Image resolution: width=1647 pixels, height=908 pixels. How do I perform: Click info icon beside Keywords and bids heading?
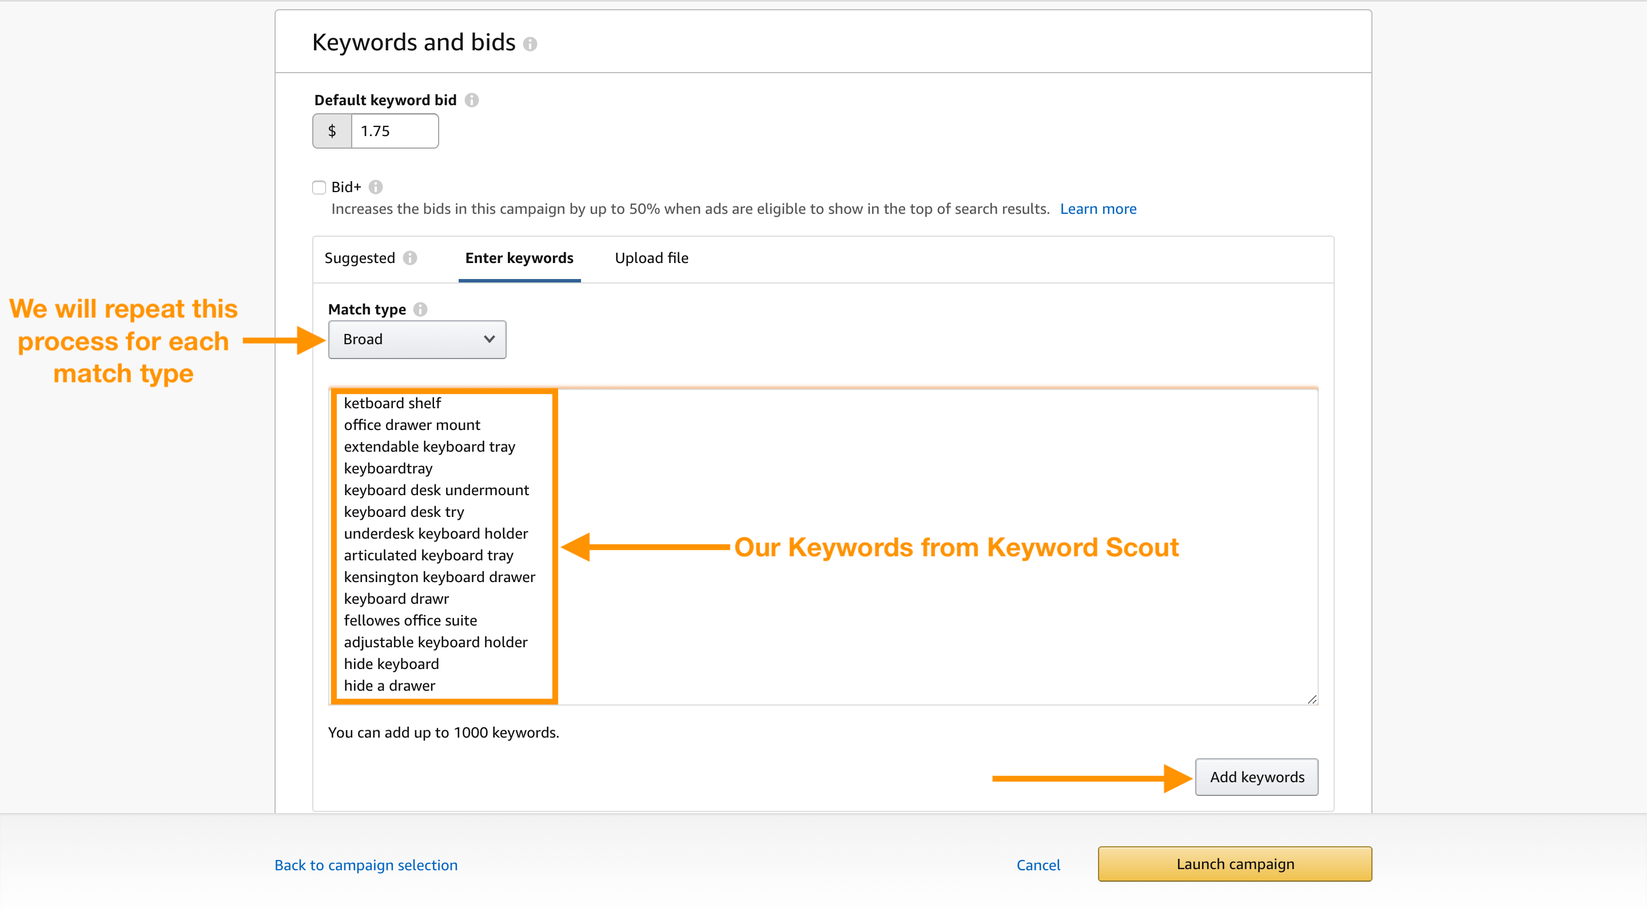(x=530, y=44)
